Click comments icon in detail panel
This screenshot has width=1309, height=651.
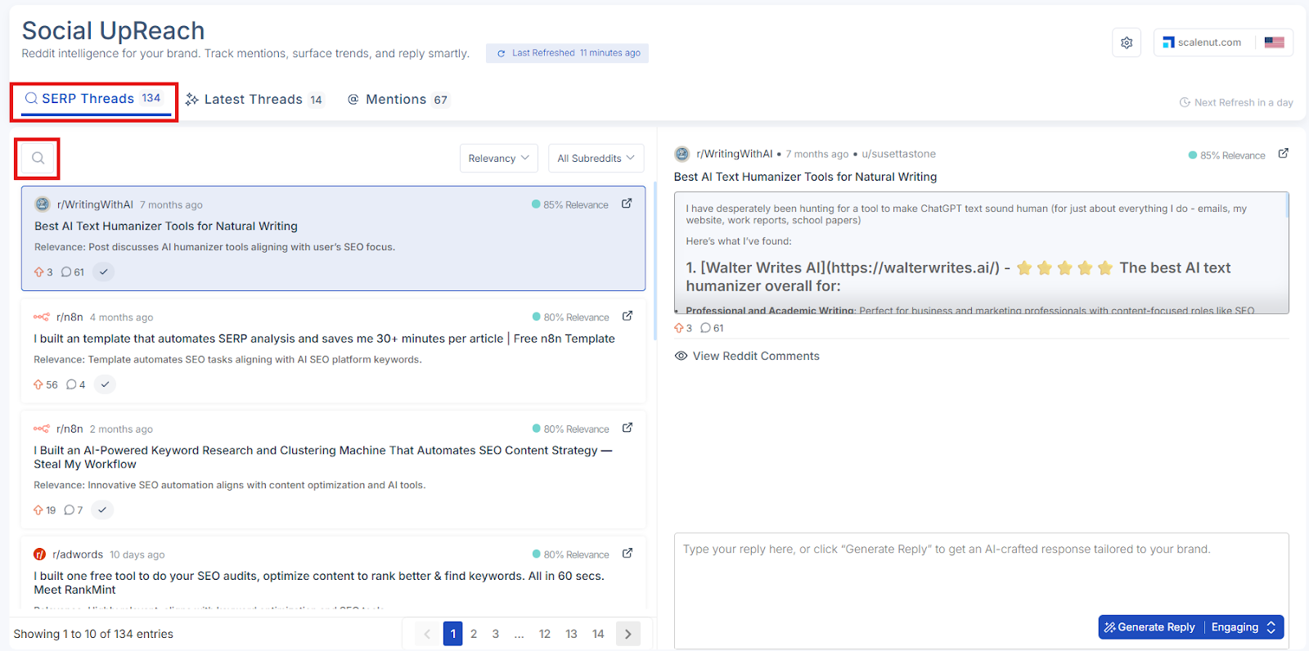pyautogui.click(x=706, y=328)
